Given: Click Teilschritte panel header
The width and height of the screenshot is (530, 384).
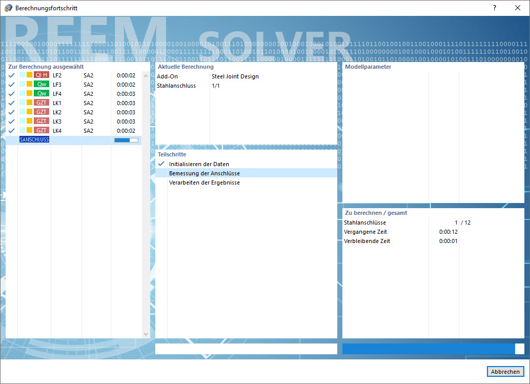Looking at the screenshot, I should pos(172,154).
